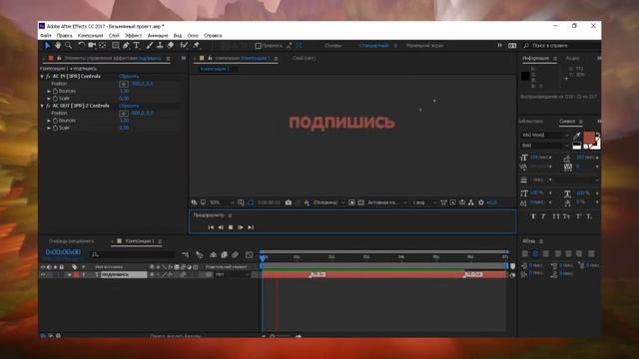This screenshot has height=359, width=639.
Task: Open the parent dropdown of the подпишись layer
Action: [x=232, y=275]
